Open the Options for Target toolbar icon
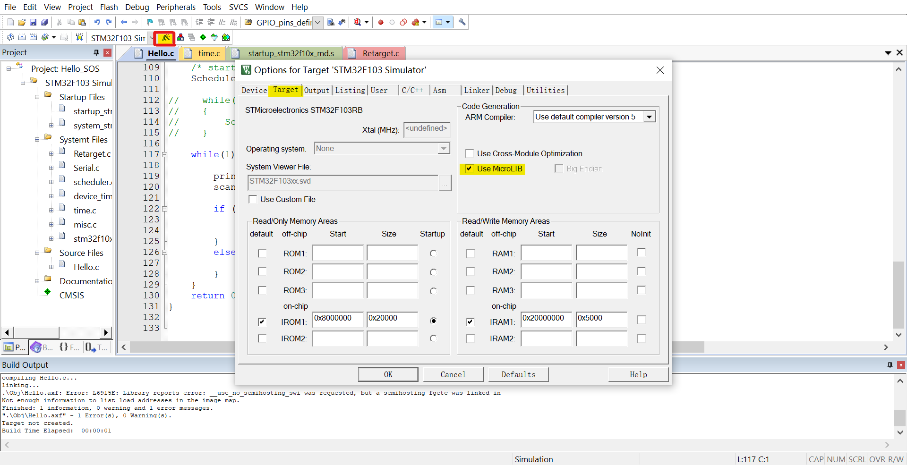Image resolution: width=907 pixels, height=465 pixels. (x=165, y=38)
